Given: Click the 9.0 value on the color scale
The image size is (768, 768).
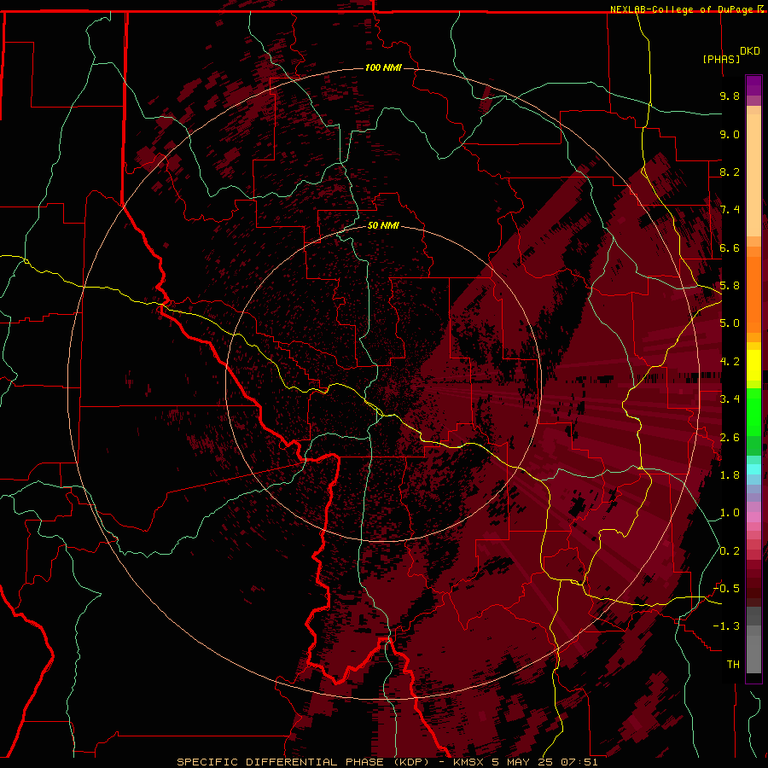Looking at the screenshot, I should click(730, 134).
